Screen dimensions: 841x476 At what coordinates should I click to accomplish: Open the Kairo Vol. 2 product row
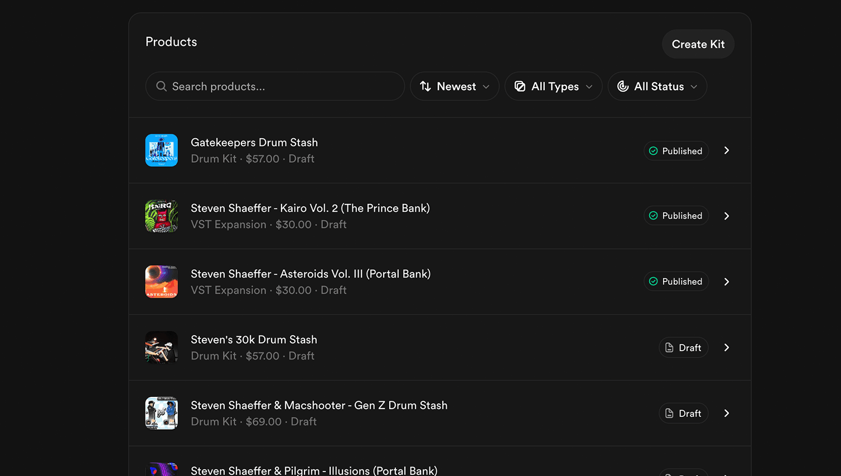point(390,216)
